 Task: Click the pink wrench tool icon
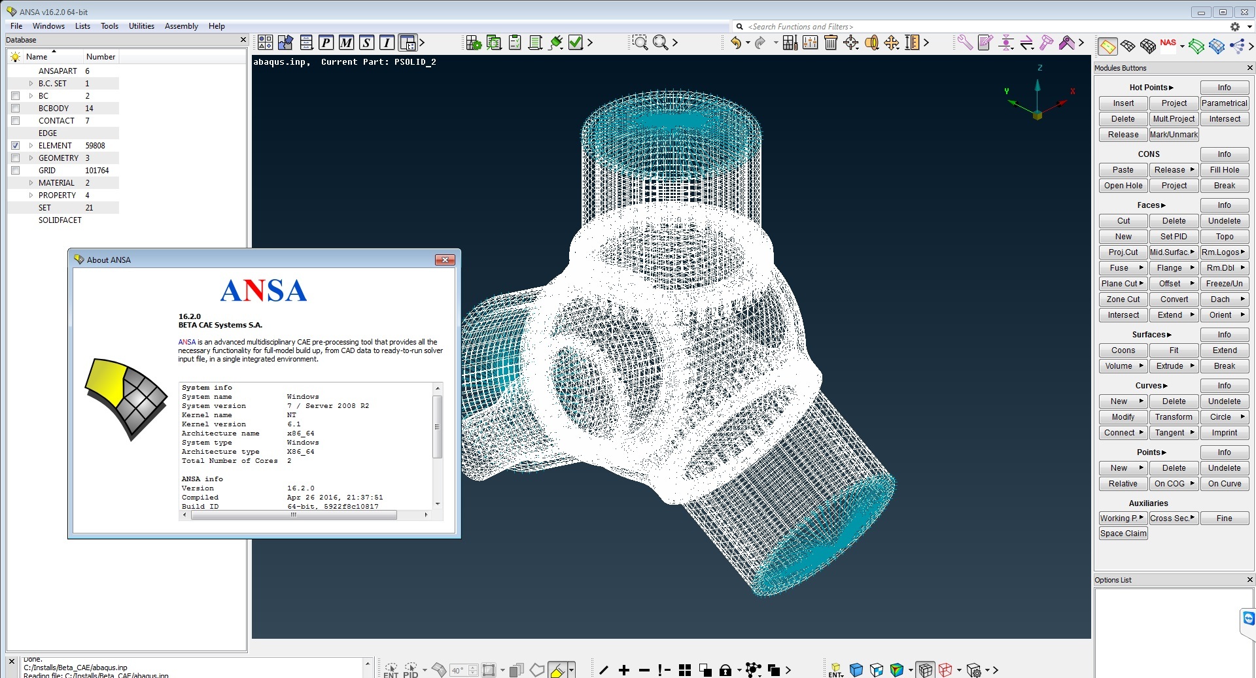[965, 43]
